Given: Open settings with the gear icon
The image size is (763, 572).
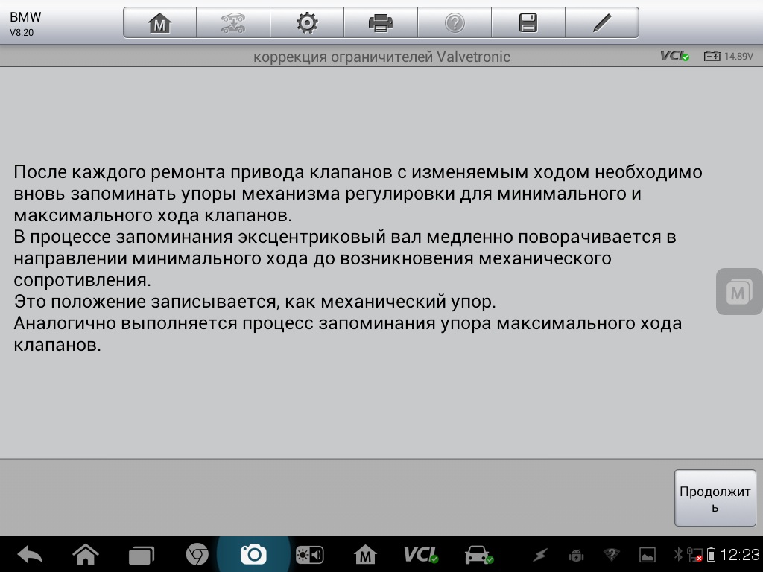Looking at the screenshot, I should [306, 23].
